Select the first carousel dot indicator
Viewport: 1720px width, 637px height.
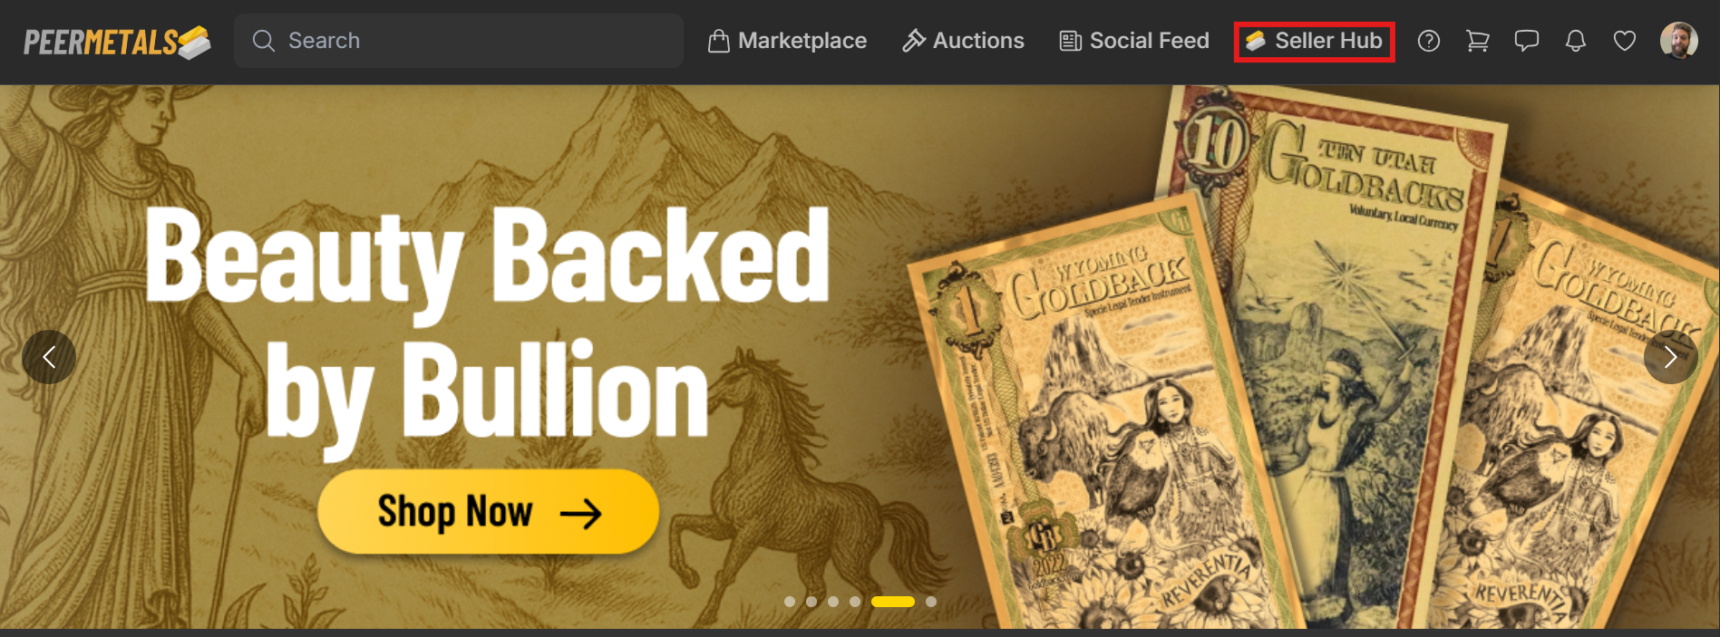click(x=790, y=602)
